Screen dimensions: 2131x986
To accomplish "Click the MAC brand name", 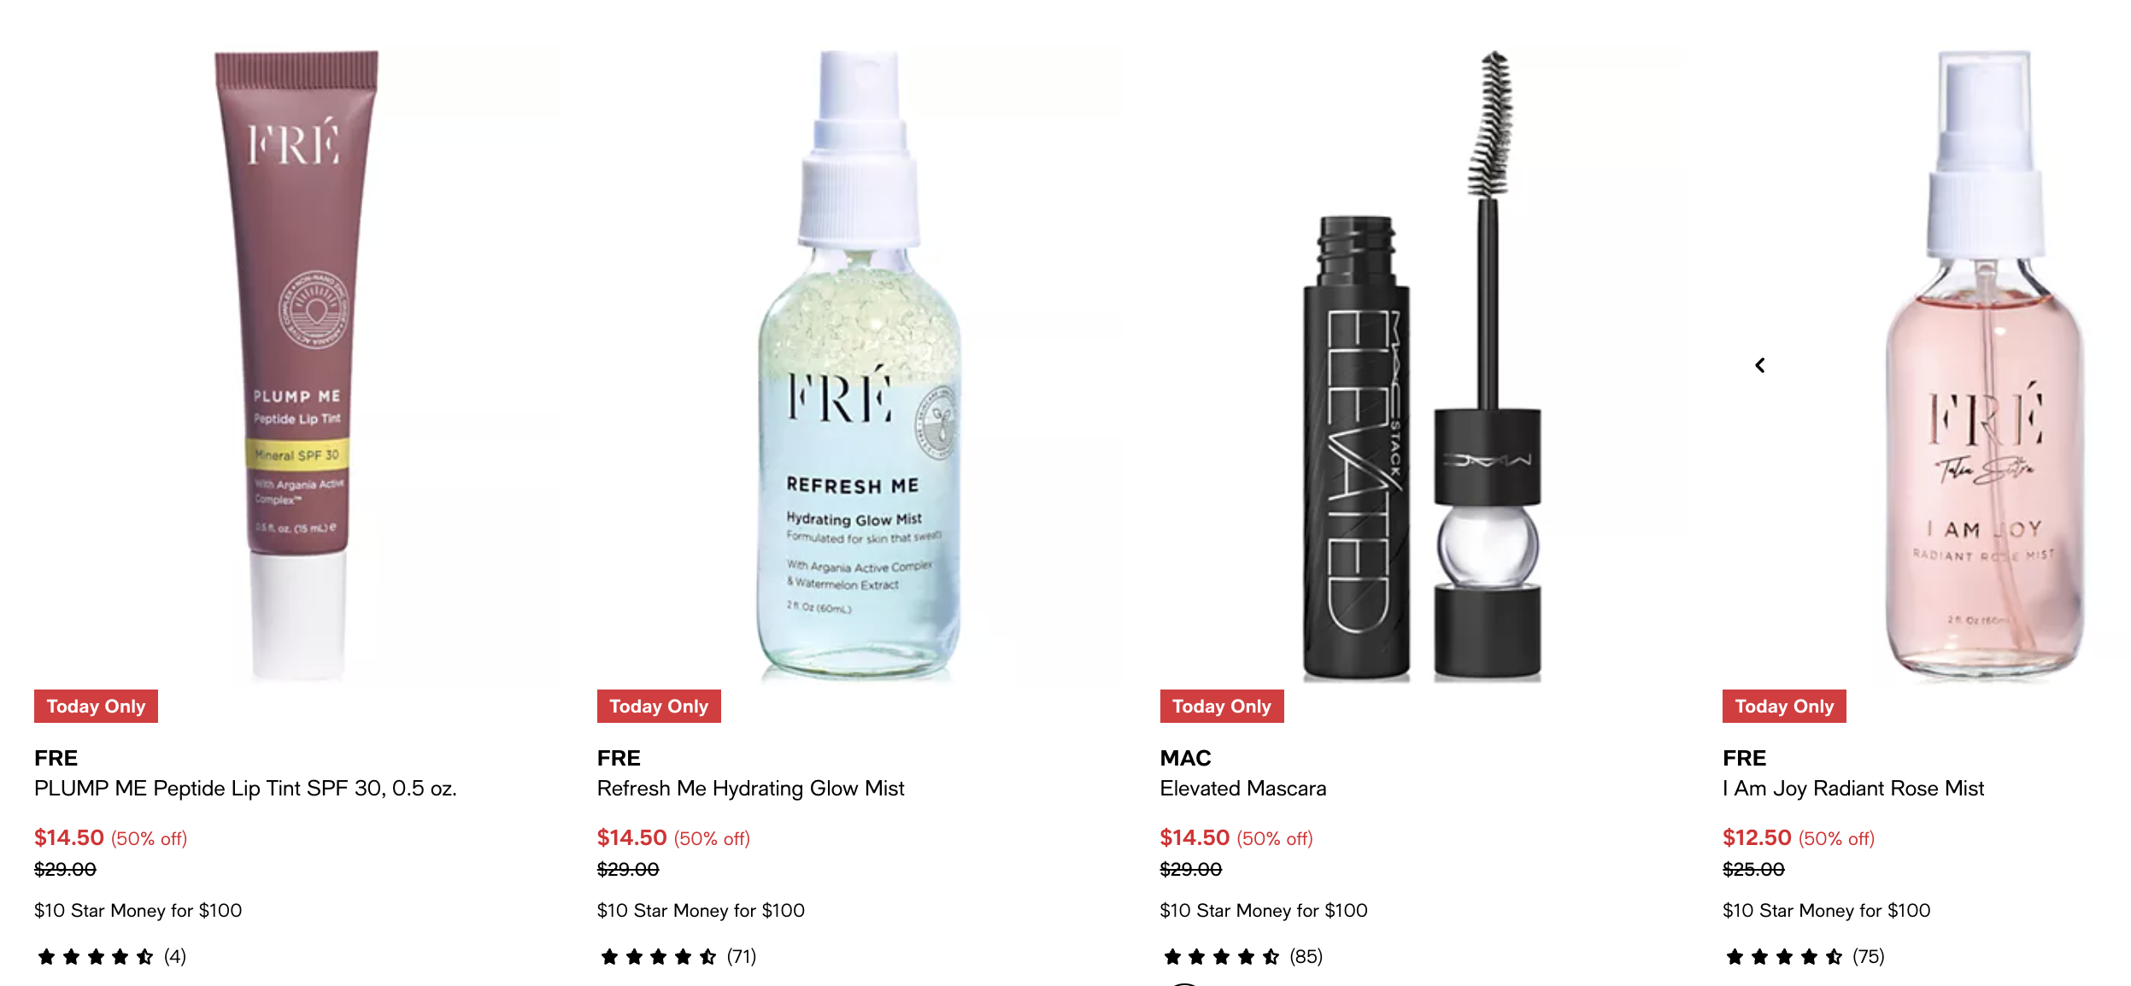I will (x=1185, y=758).
